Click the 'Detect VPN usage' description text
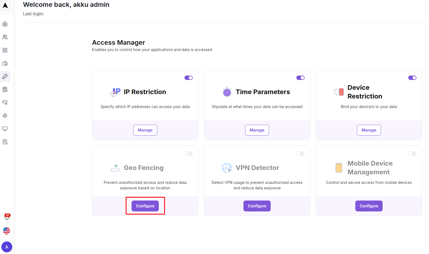Viewport: 429px width, 254px height. (x=257, y=185)
